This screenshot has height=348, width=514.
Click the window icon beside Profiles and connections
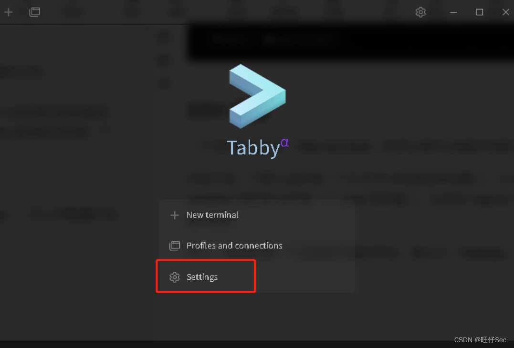tap(175, 246)
